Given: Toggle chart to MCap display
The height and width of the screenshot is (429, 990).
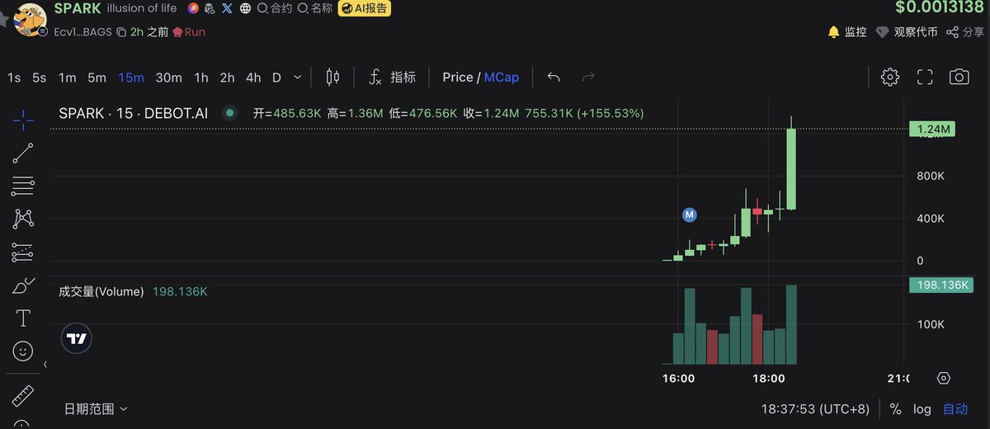Looking at the screenshot, I should click(x=502, y=77).
